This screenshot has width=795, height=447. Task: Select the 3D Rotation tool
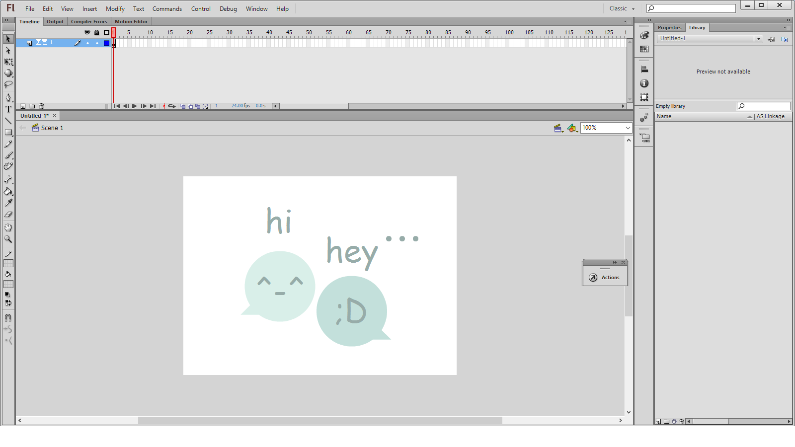coord(8,73)
